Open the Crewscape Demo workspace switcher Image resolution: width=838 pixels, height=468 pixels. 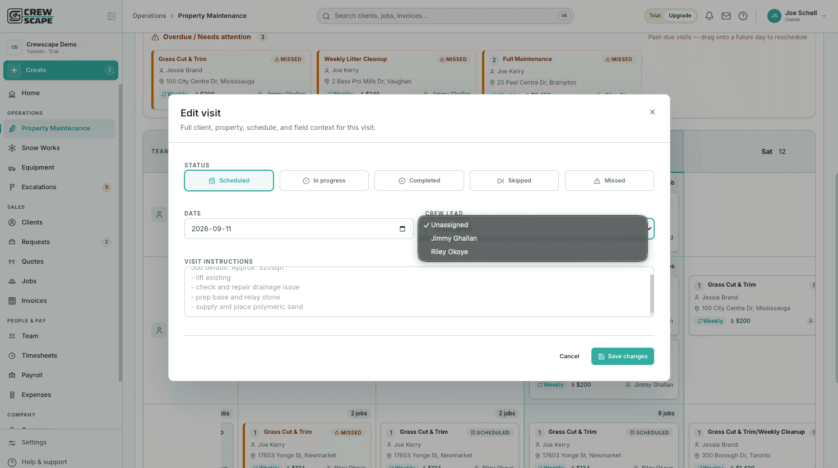click(x=61, y=48)
